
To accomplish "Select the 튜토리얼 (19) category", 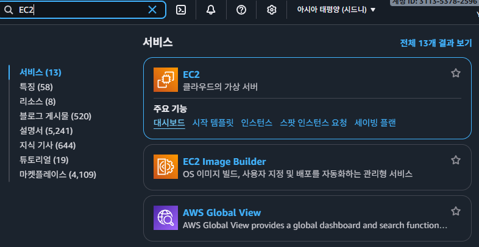I will pyautogui.click(x=44, y=160).
